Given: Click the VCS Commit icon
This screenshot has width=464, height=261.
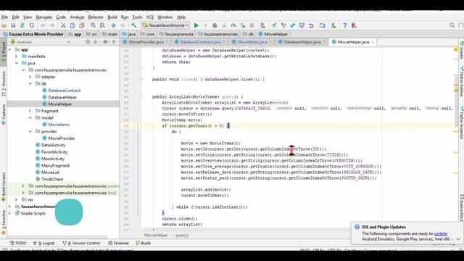Looking at the screenshot, I should pyautogui.click(x=283, y=25).
